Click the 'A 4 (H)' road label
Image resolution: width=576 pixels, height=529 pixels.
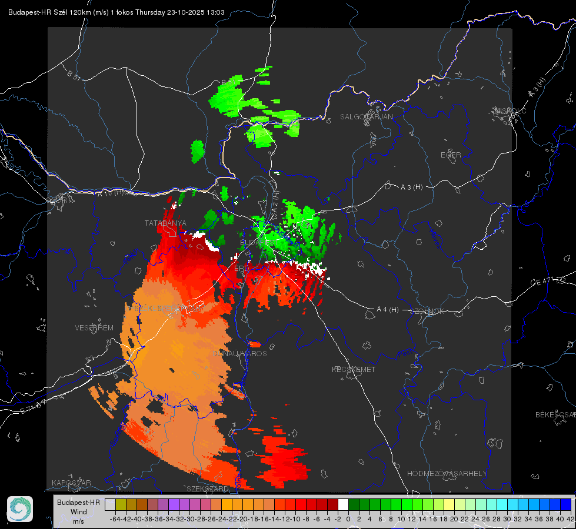(x=388, y=310)
